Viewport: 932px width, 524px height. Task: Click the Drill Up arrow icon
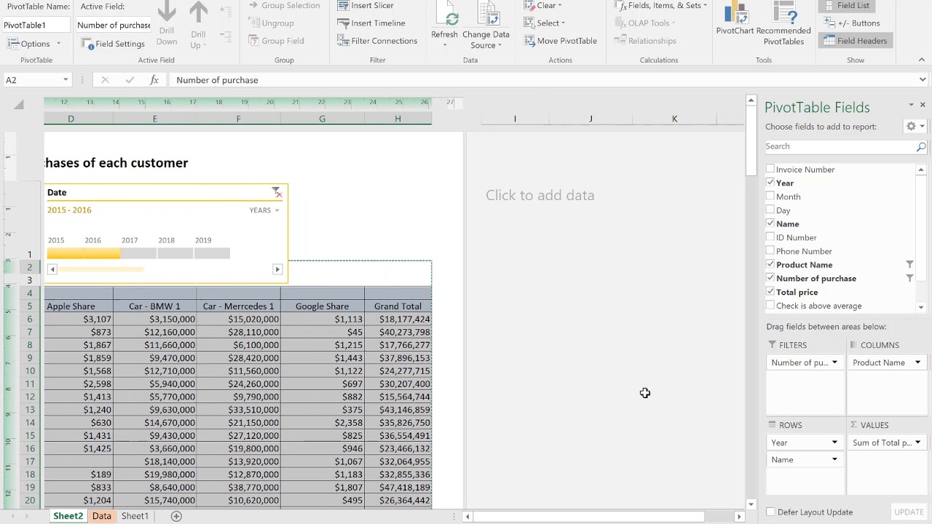198,12
